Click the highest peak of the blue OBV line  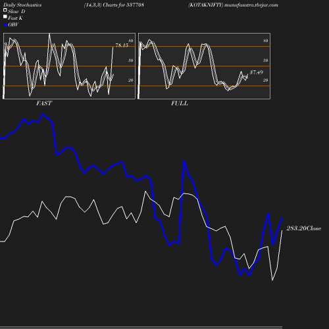click(43, 114)
